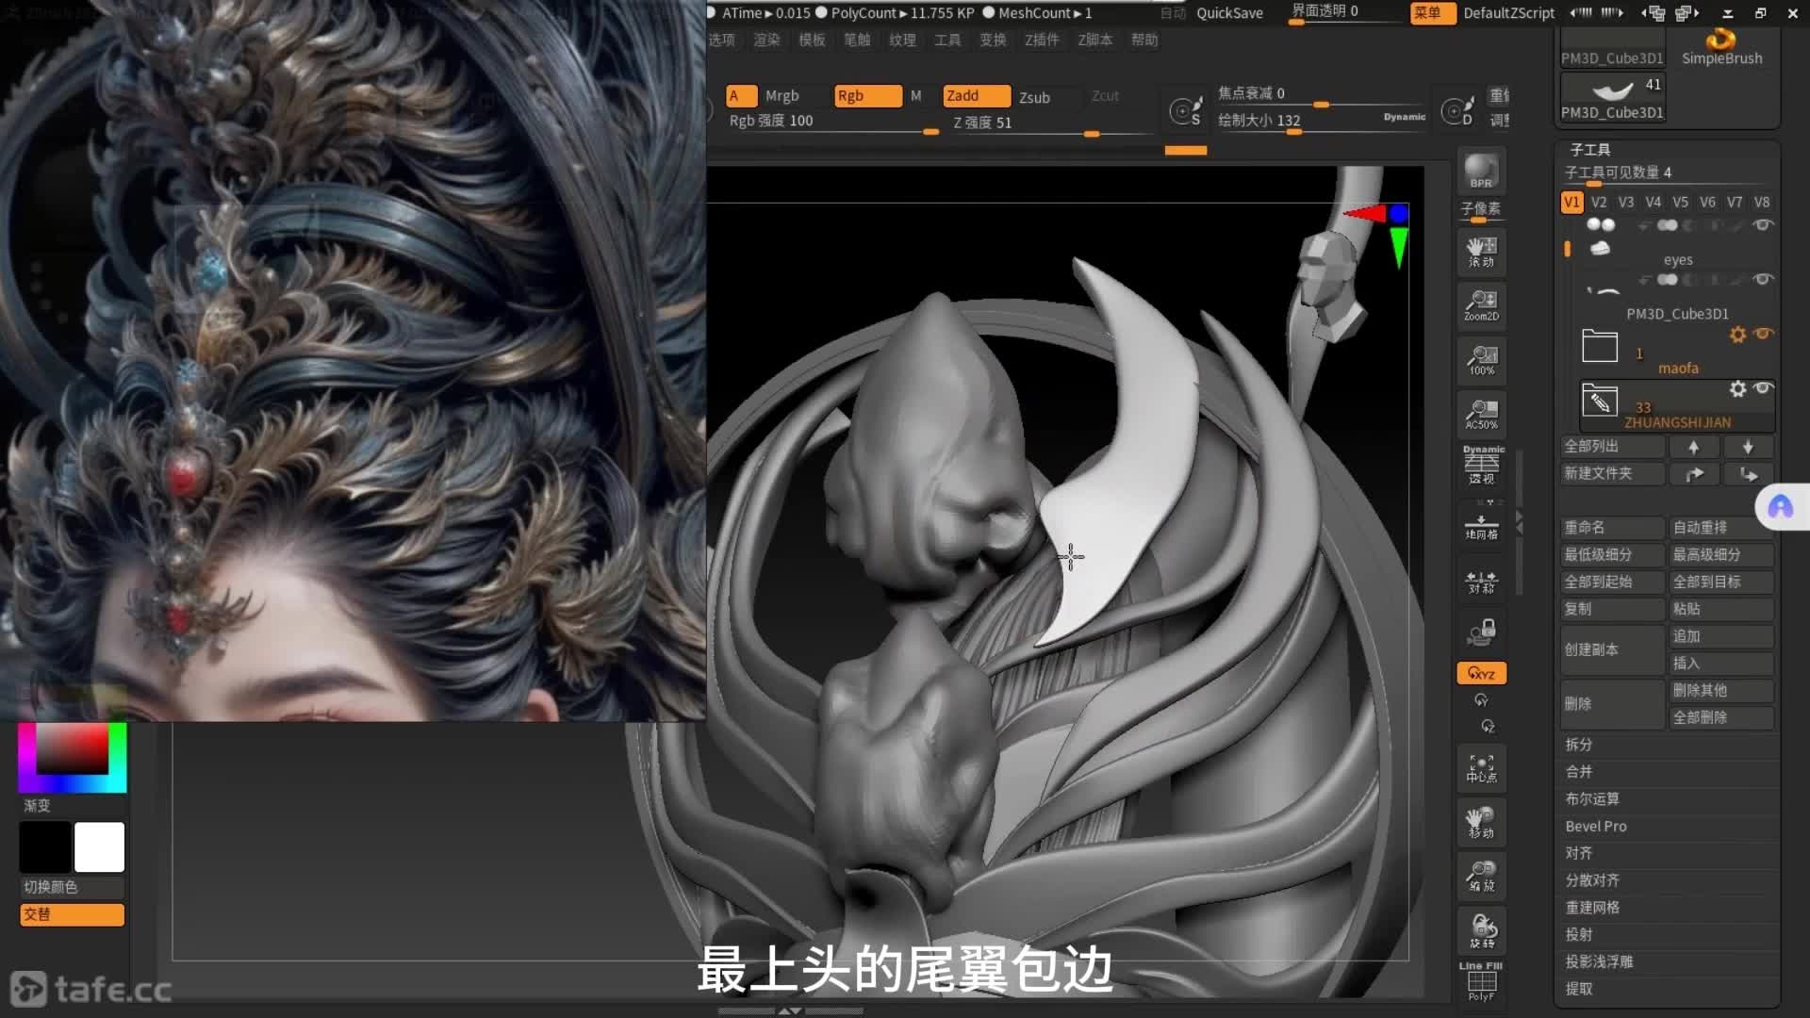The width and height of the screenshot is (1810, 1018).
Task: Toggle the Zadd mode button
Action: point(976,96)
